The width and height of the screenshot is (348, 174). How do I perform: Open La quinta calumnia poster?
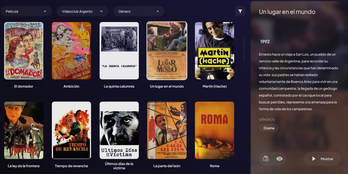pos(119,51)
